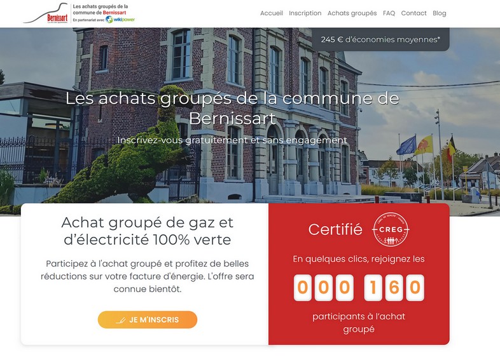Click the hero heading about Bernissart
Screen dimensions: 500x362
pos(232,108)
